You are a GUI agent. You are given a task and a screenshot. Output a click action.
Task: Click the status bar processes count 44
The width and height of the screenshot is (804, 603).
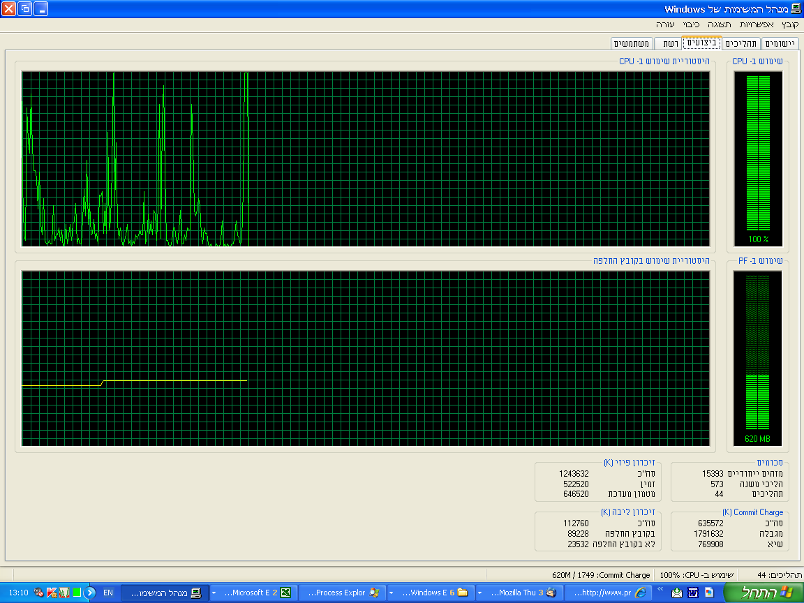coord(779,575)
